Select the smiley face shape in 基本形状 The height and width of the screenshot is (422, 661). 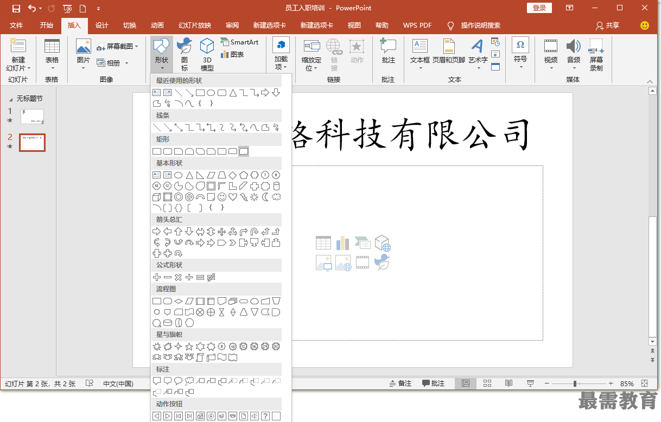[221, 197]
